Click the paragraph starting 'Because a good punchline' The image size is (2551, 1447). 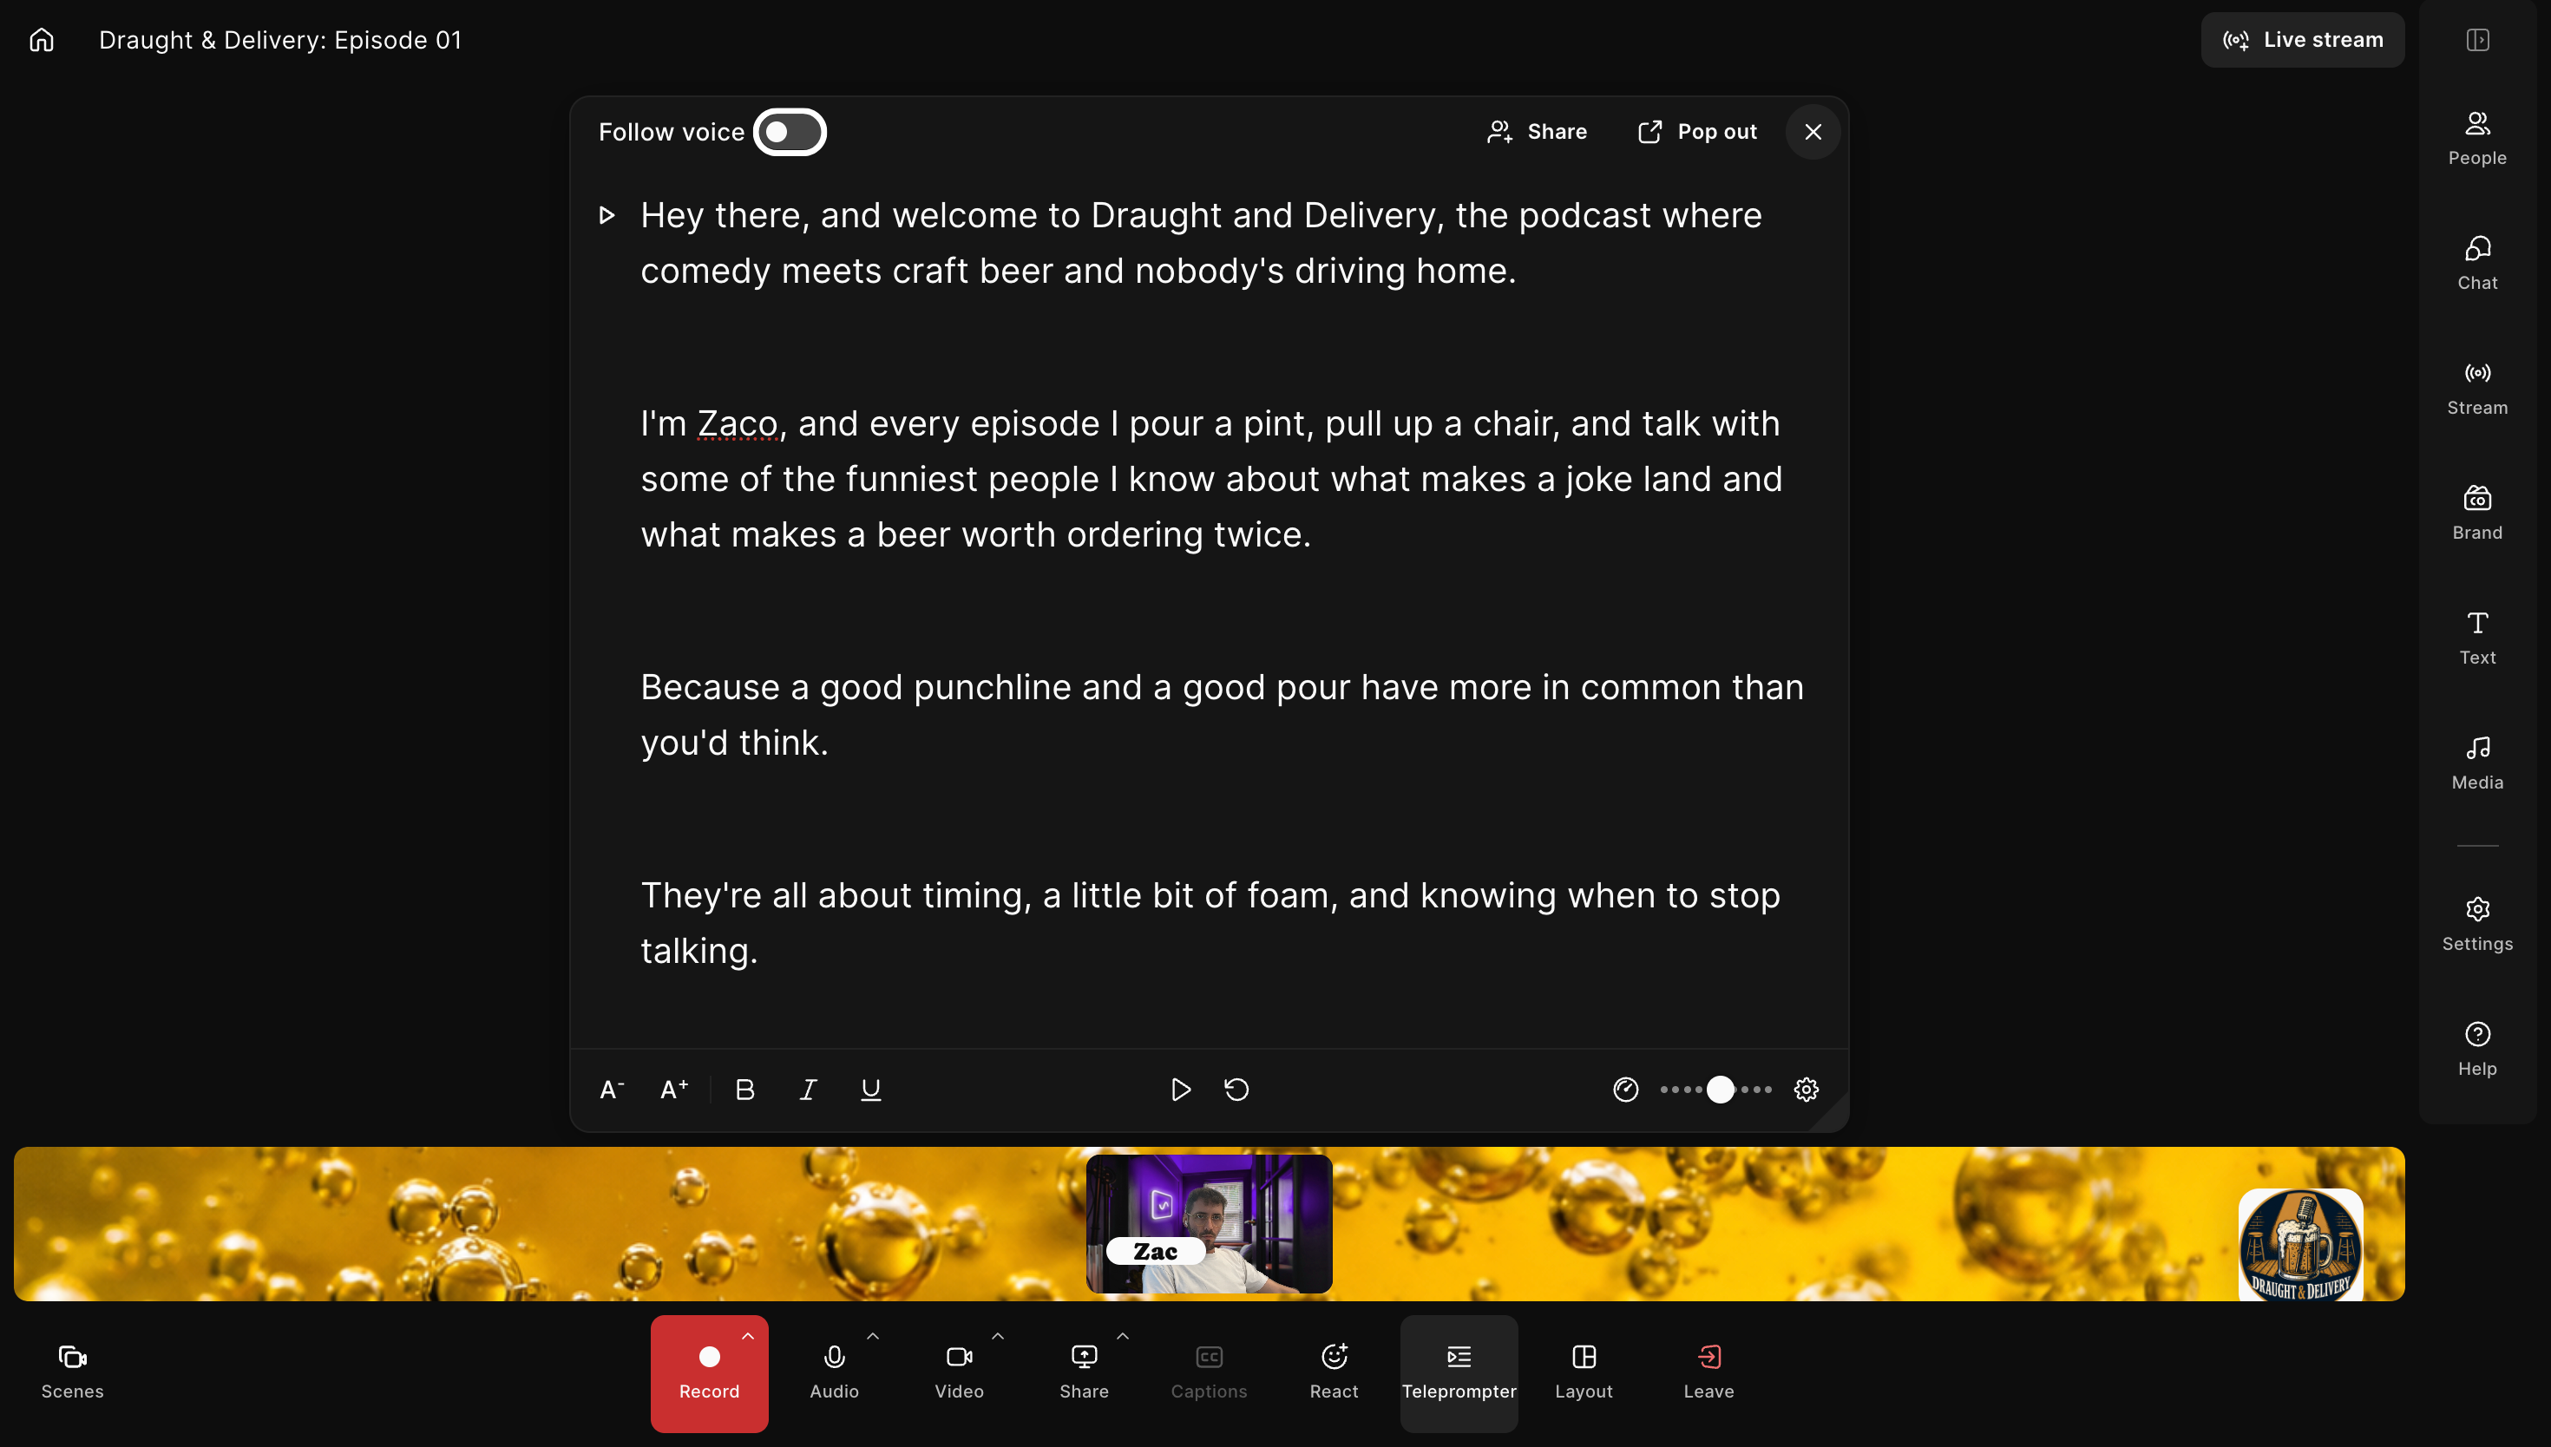[1222, 715]
